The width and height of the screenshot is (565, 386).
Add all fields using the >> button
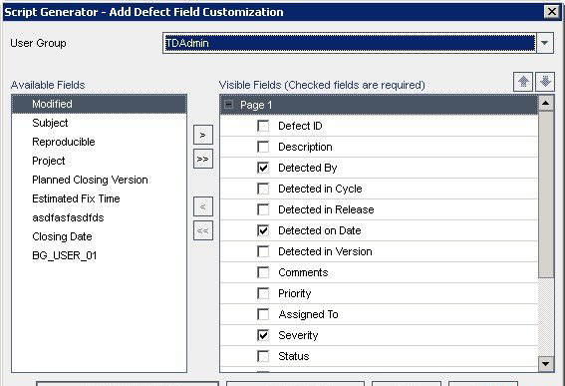203,159
